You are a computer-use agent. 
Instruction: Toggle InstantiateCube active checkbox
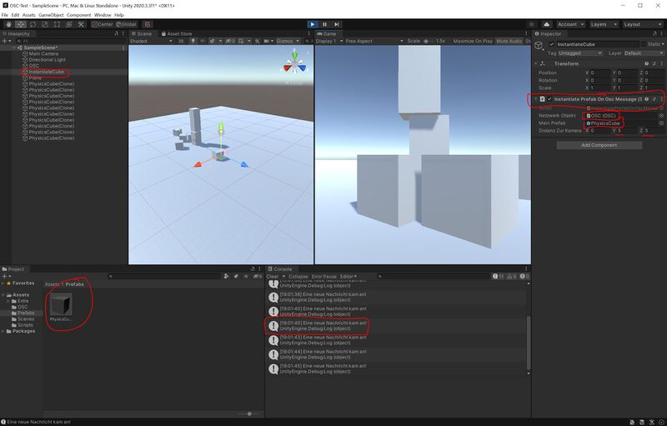551,44
